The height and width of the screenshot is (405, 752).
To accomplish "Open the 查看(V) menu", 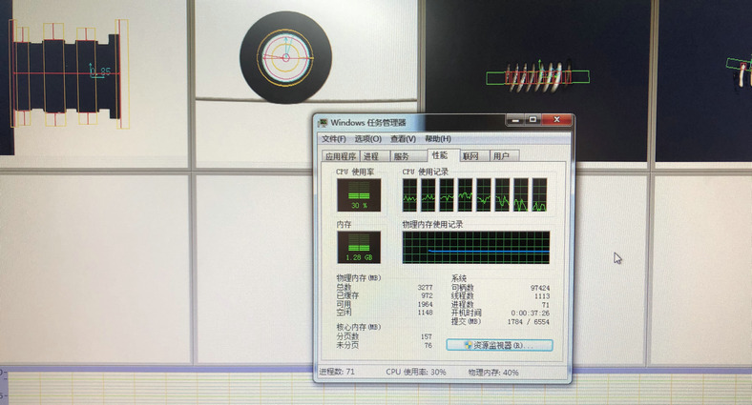I will click(403, 139).
